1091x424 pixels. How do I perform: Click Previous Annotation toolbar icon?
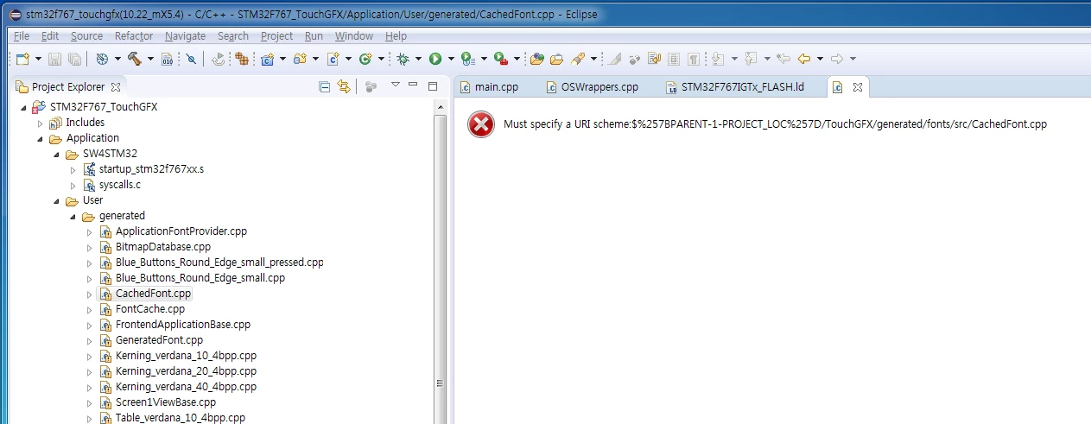pos(750,59)
